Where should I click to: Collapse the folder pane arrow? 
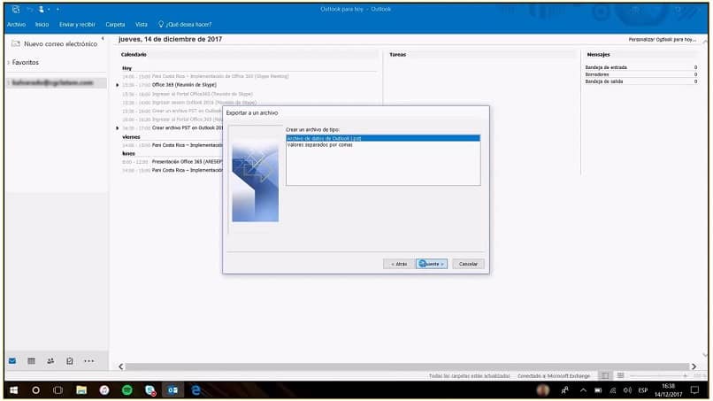(x=103, y=39)
